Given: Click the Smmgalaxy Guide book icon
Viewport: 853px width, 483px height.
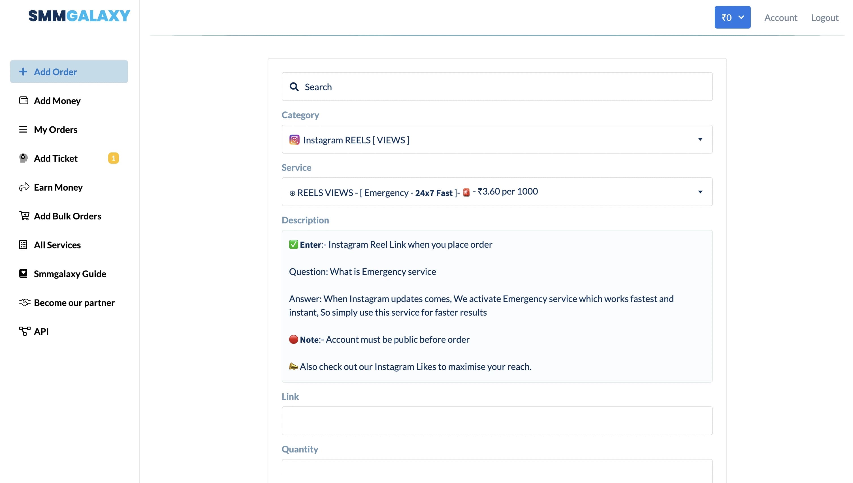Looking at the screenshot, I should 23,274.
